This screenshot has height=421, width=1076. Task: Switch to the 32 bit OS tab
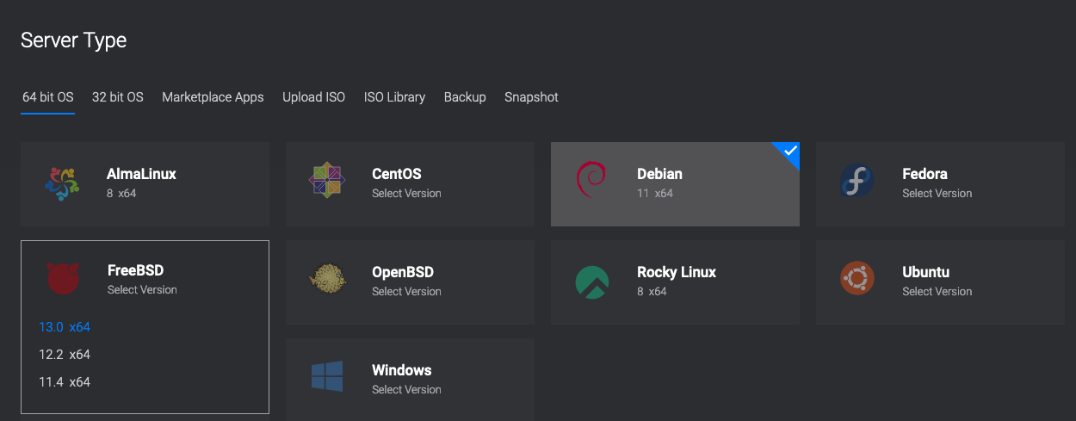(118, 97)
